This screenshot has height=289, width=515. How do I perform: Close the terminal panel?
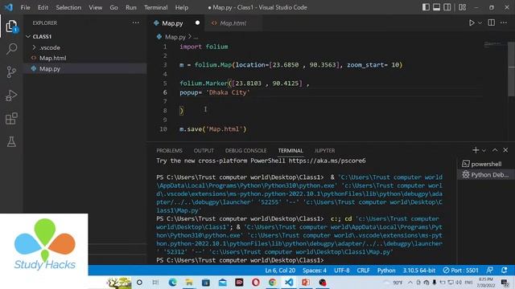pos(505,150)
